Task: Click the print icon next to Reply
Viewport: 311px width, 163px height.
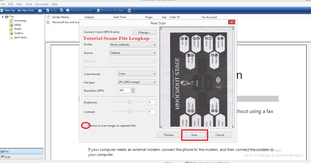Action: coord(61,10)
